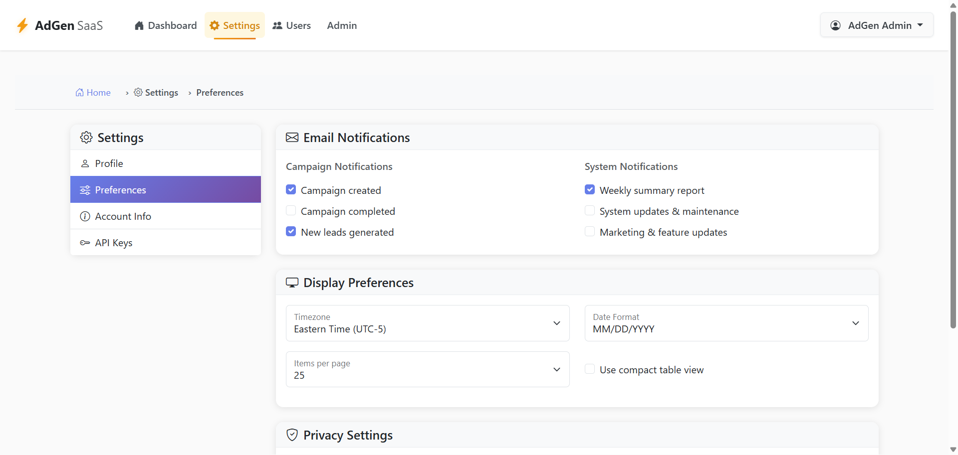958x455 pixels.
Task: Select the Settings nav tab
Action: pos(235,25)
